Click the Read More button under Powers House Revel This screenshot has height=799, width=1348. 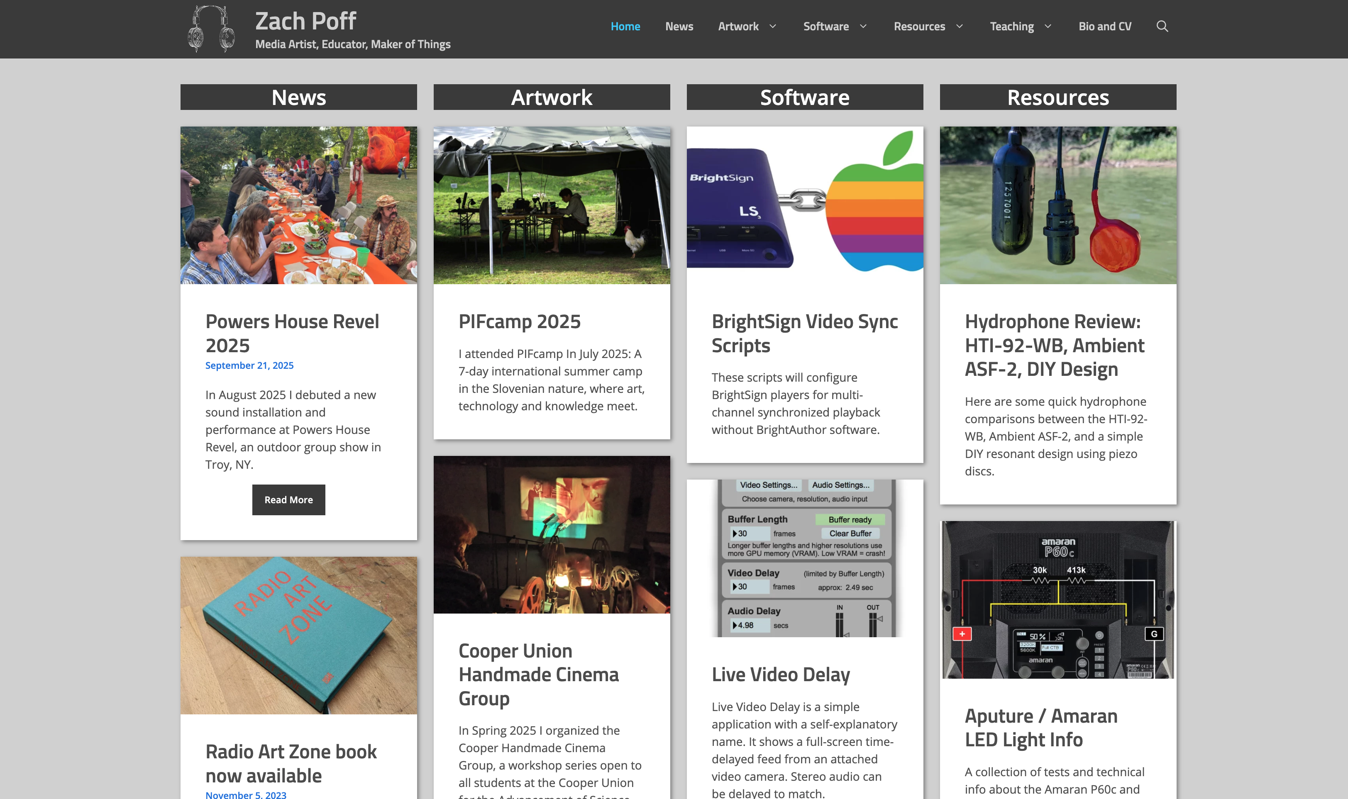pos(289,499)
